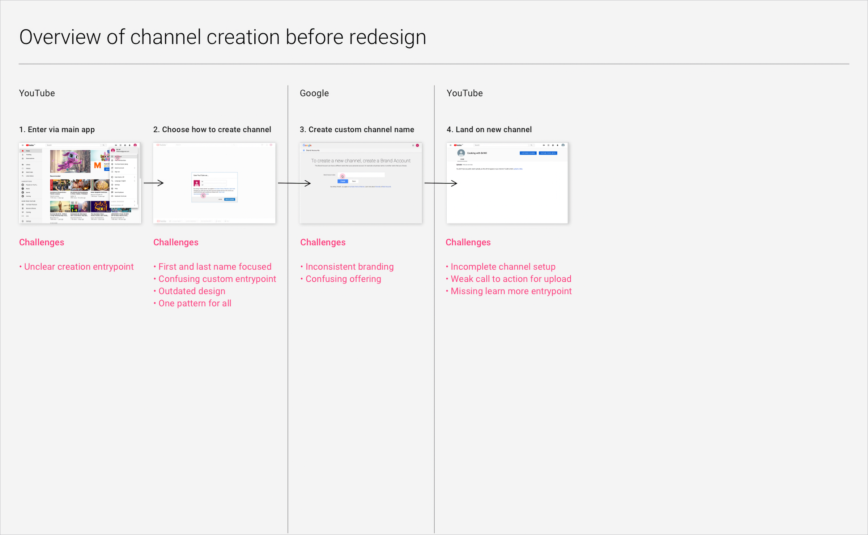Click the Google logo in step 3 screenshot

click(x=307, y=145)
